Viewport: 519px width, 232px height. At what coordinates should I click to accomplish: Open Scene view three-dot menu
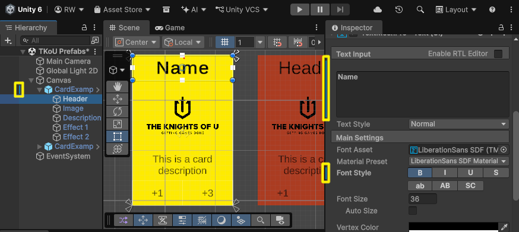coord(317,27)
